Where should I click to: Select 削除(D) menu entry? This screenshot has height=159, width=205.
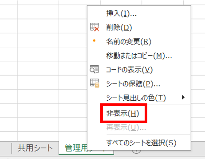tap(139, 27)
